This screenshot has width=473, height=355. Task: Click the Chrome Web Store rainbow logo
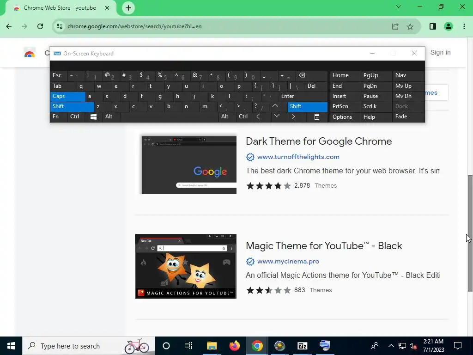coord(30,53)
